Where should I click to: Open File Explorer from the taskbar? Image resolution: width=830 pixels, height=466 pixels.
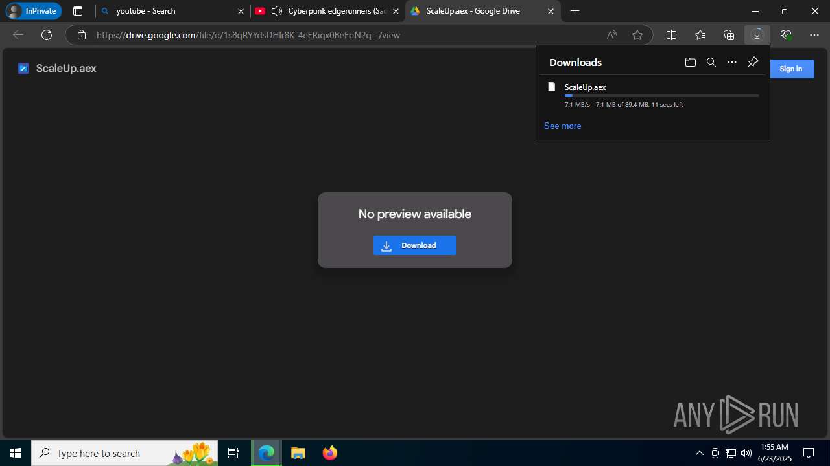298,453
